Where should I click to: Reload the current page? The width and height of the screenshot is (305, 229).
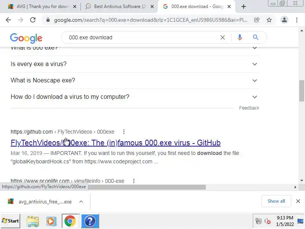[33, 20]
